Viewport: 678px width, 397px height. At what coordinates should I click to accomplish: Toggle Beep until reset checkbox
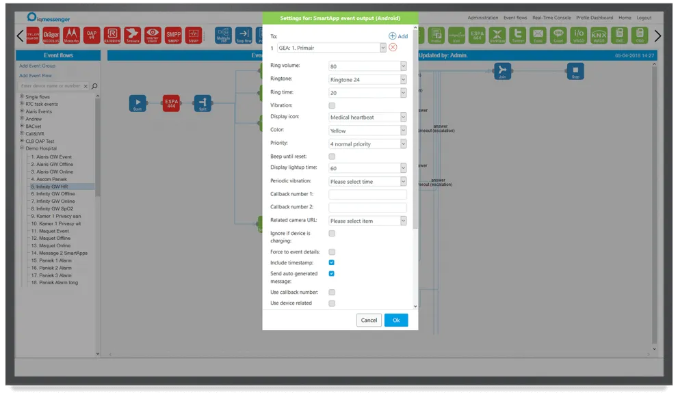pyautogui.click(x=332, y=156)
